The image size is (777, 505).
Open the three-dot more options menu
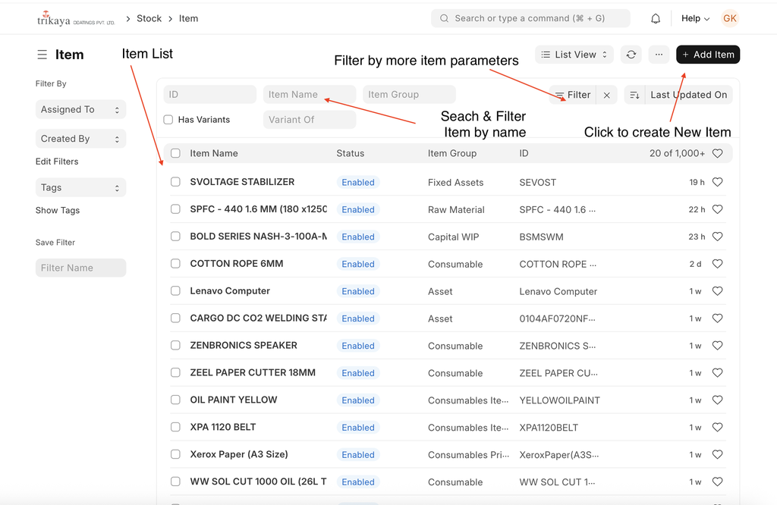pyautogui.click(x=659, y=55)
